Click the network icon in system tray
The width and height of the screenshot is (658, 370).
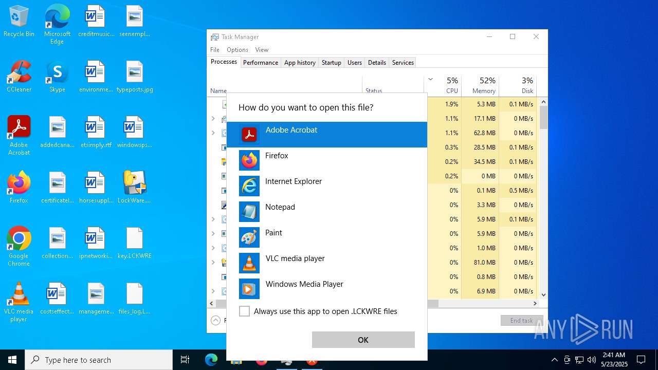579,360
